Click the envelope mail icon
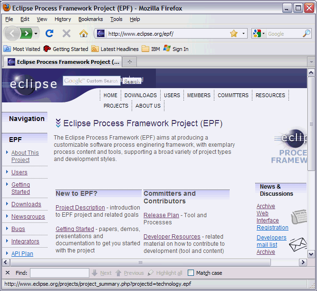This screenshot has width=317, height=291. click(x=298, y=244)
